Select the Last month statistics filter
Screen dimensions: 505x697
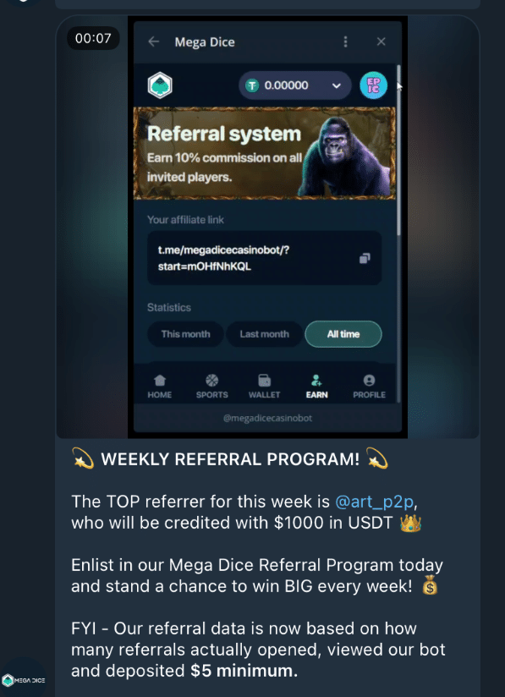pos(265,334)
